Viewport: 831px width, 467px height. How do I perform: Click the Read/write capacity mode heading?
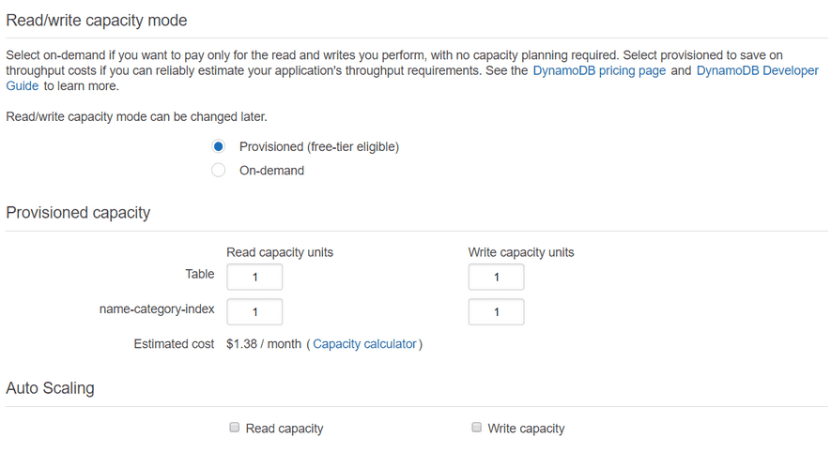click(97, 20)
